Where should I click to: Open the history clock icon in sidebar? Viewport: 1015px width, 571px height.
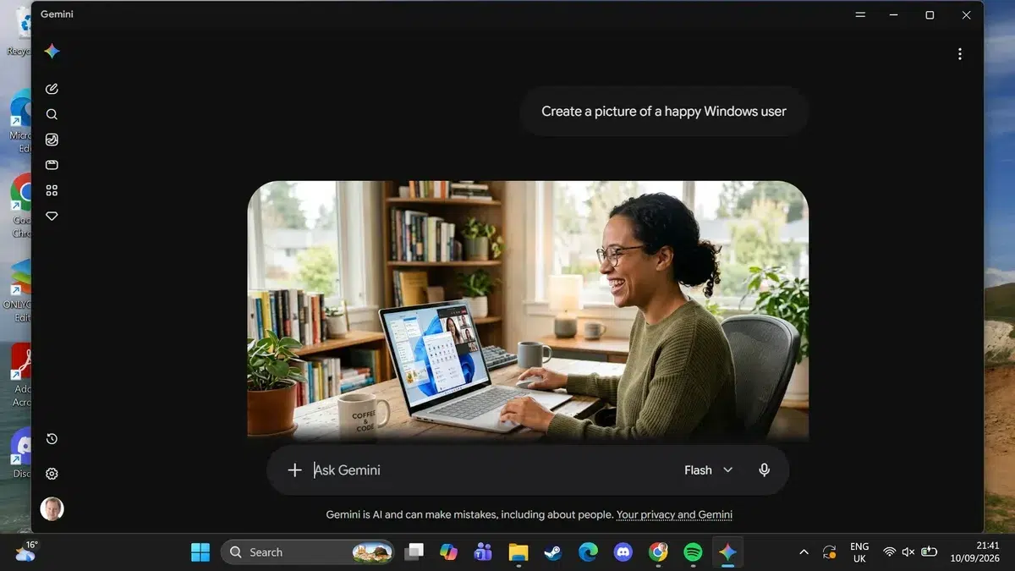click(x=52, y=439)
